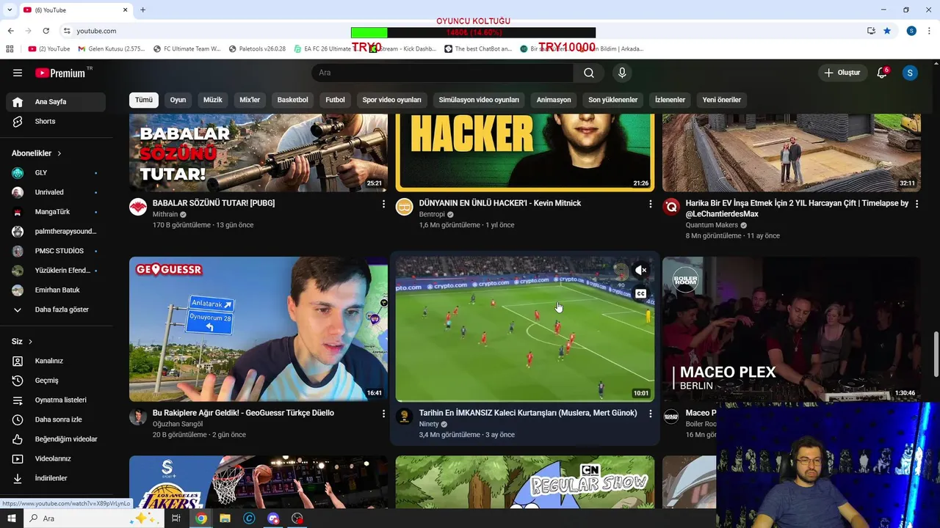Expand Daha fazla göster subscriptions
940x528 pixels.
tap(56, 309)
